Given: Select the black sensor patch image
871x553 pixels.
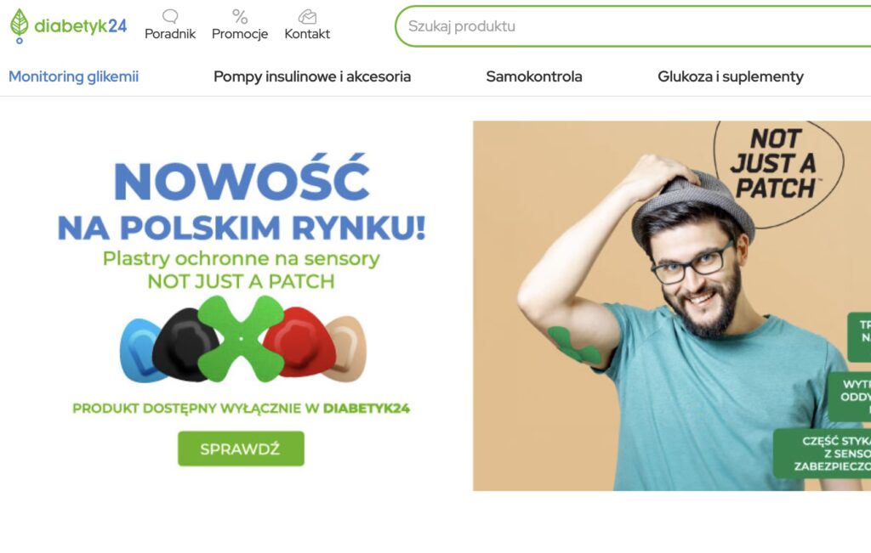Looking at the screenshot, I should (184, 344).
